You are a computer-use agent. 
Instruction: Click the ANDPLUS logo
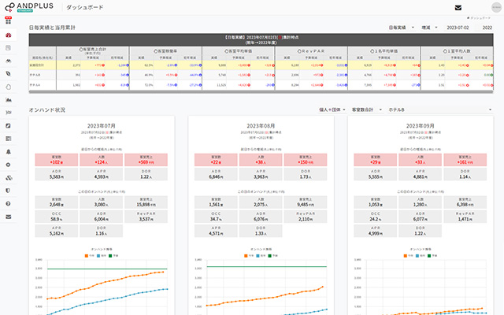pos(29,7)
